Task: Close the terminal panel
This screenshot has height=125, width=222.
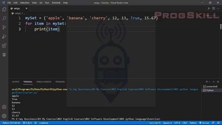Action: pyautogui.click(x=218, y=82)
